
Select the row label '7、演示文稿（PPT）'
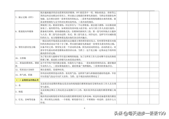pyautogui.click(x=25, y=17)
